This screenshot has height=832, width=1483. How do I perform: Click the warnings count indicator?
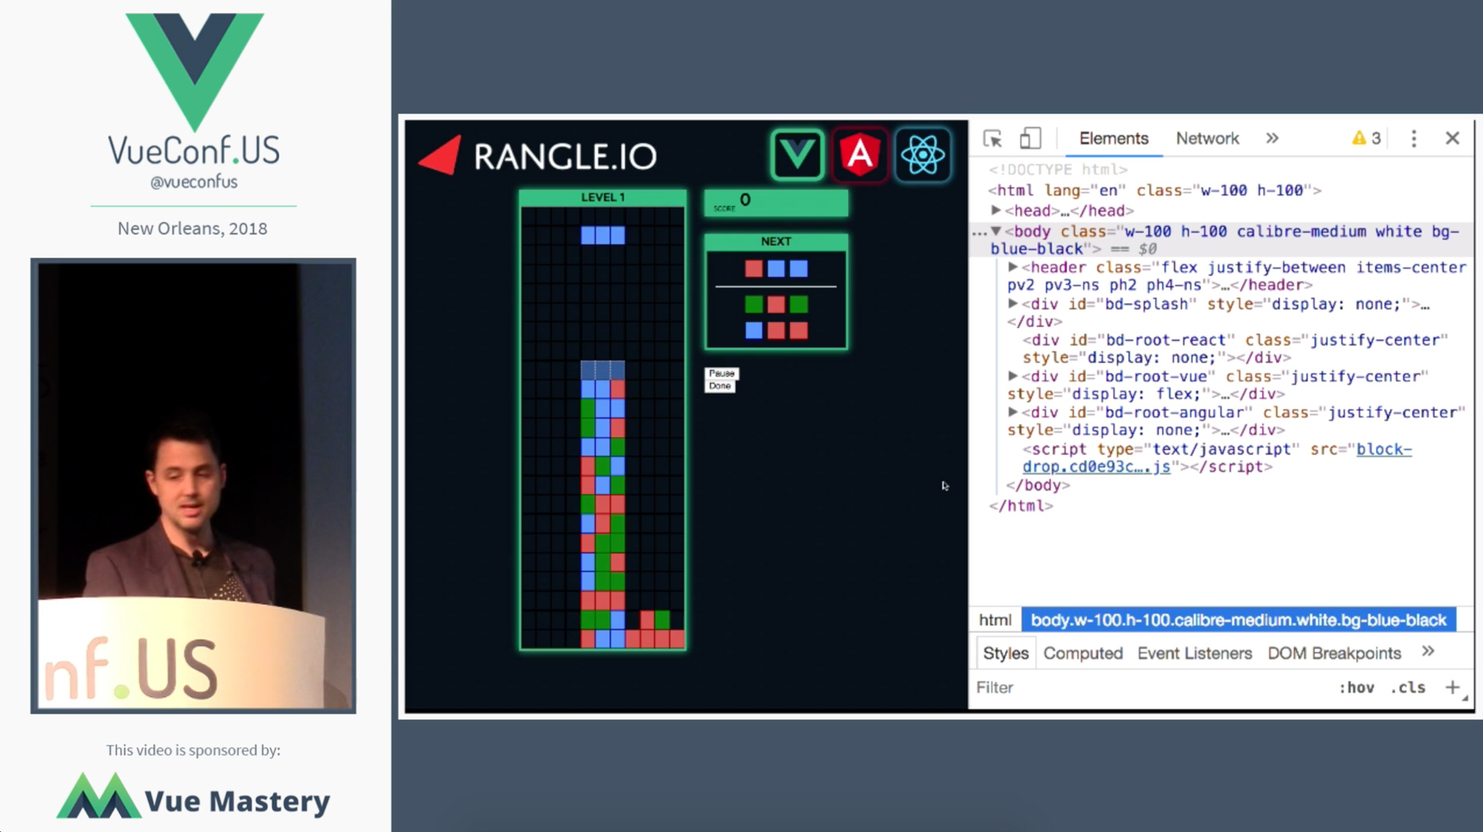coord(1366,139)
